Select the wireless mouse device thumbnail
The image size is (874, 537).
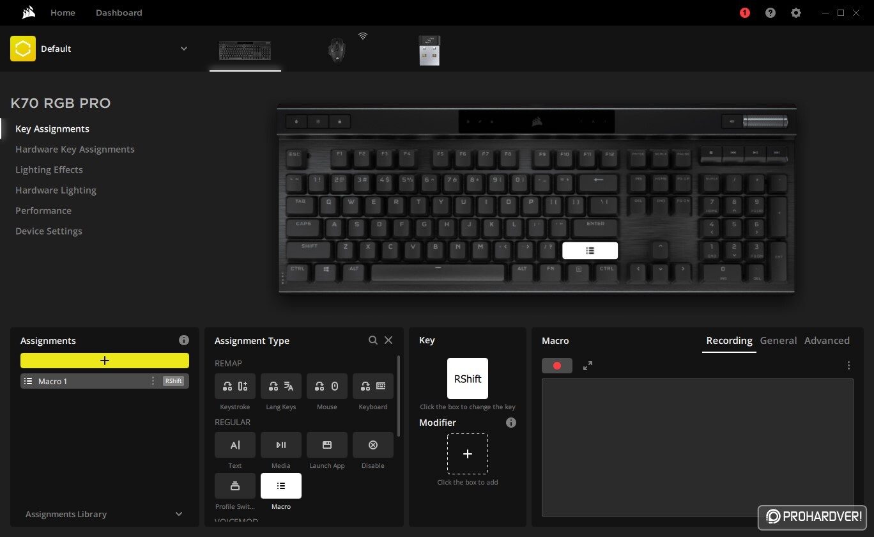pyautogui.click(x=337, y=51)
